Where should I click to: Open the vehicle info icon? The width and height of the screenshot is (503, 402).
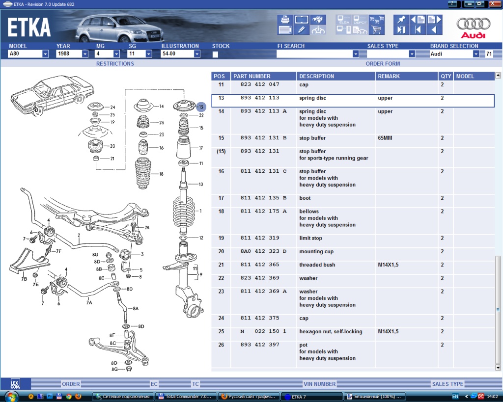[x=318, y=30]
